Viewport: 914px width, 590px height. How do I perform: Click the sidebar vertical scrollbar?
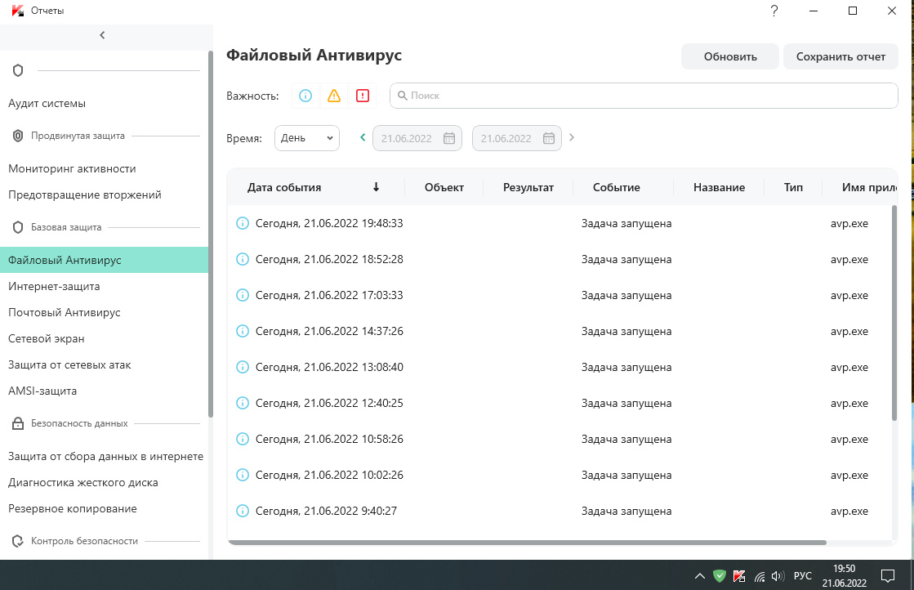[211, 234]
